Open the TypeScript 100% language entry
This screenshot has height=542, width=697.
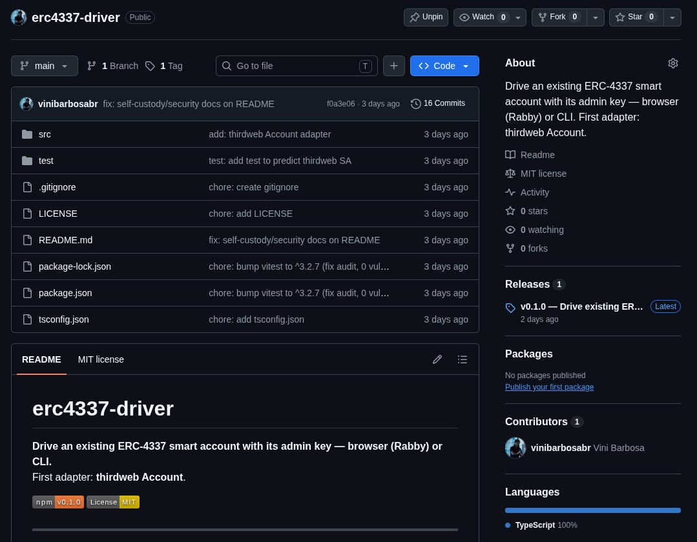tap(541, 525)
